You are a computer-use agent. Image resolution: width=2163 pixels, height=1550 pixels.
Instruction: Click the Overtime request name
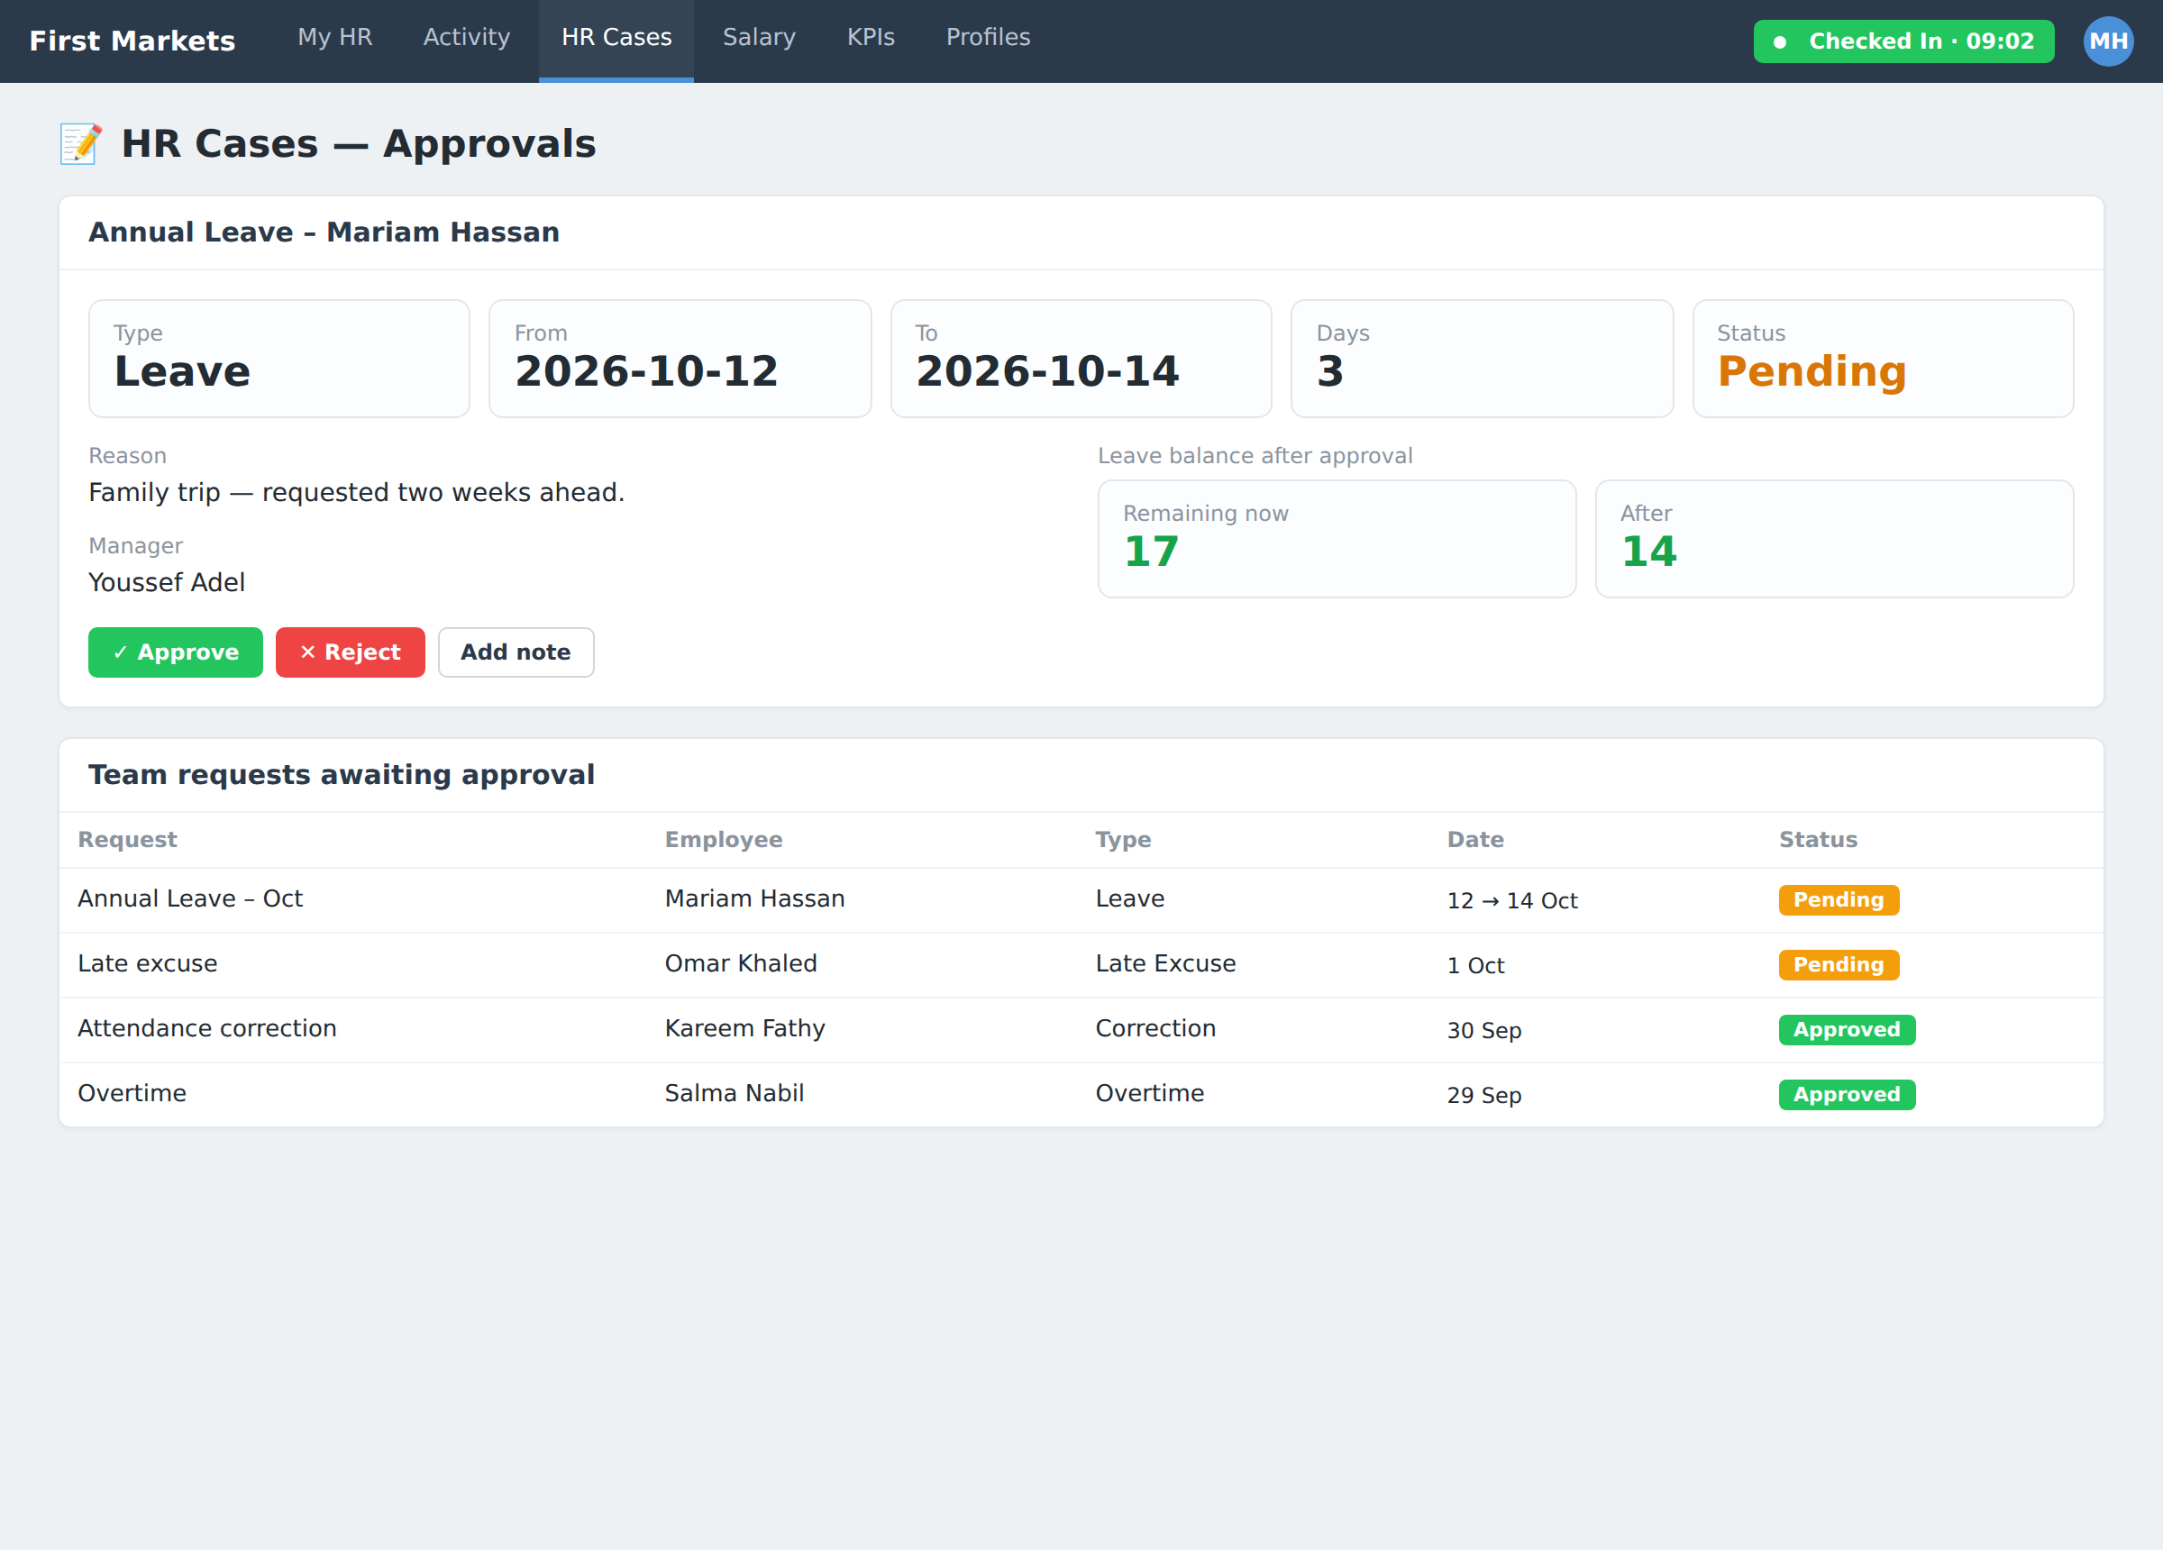pos(132,1093)
